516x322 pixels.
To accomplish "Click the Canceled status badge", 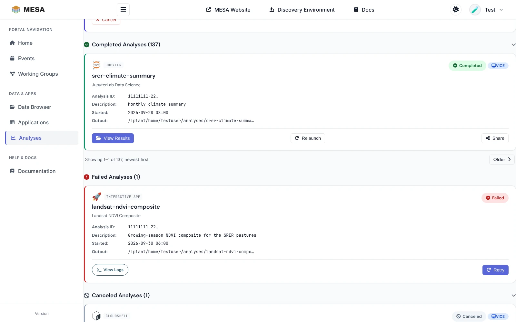I will [x=469, y=317].
